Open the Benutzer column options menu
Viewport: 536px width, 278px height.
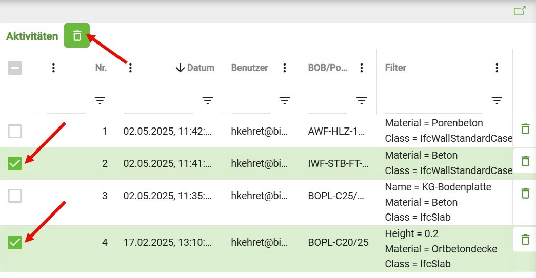(285, 68)
